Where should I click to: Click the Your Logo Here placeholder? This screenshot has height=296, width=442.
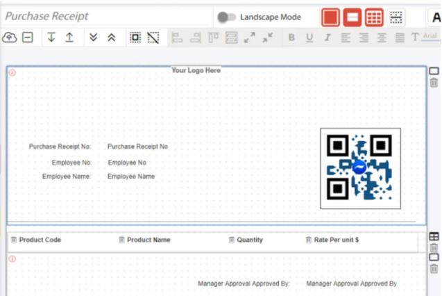point(196,70)
